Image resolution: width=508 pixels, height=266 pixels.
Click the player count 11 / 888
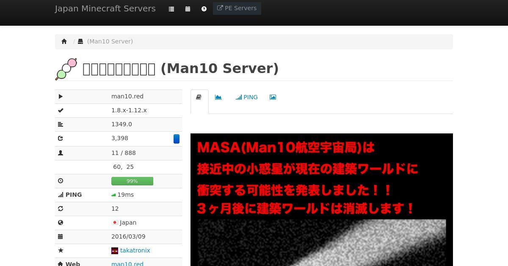pyautogui.click(x=124, y=153)
